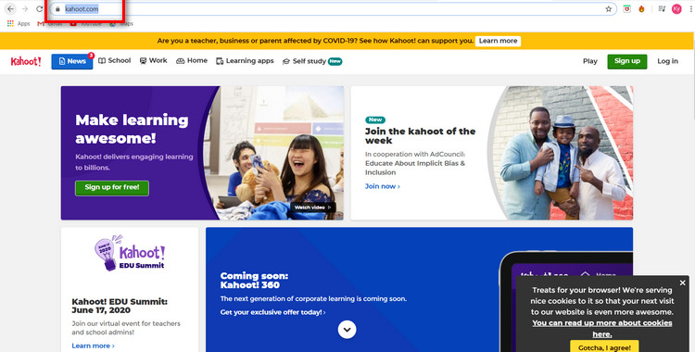This screenshot has width=695, height=352.
Task: Click the green Sign up button
Action: point(627,61)
